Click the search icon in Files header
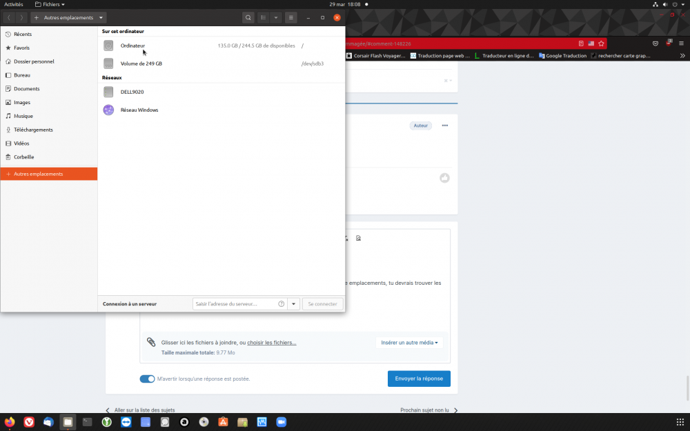 click(248, 18)
